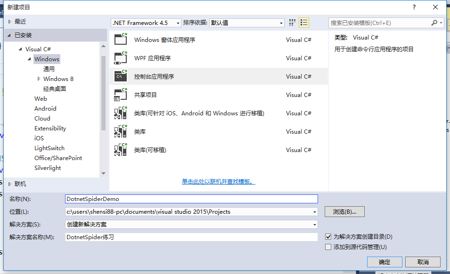Image resolution: width=450 pixels, height=274 pixels.
Task: Open the dialog help question mark
Action: coord(414,7)
